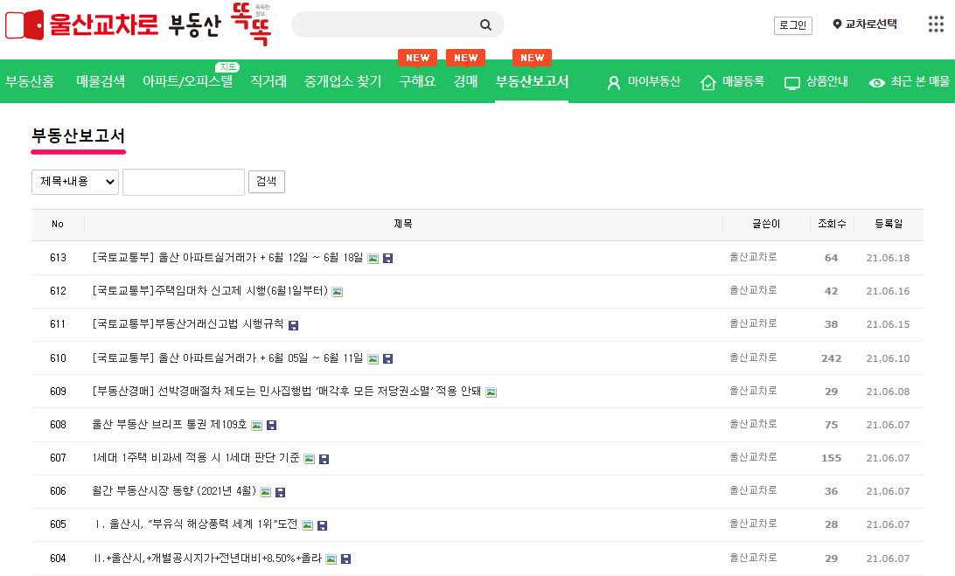Click disk attachment icon on post 610
Image resolution: width=955 pixels, height=576 pixels.
click(387, 359)
